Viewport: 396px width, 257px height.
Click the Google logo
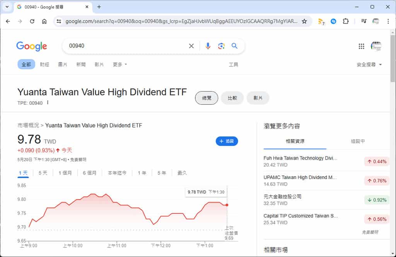[x=32, y=46]
